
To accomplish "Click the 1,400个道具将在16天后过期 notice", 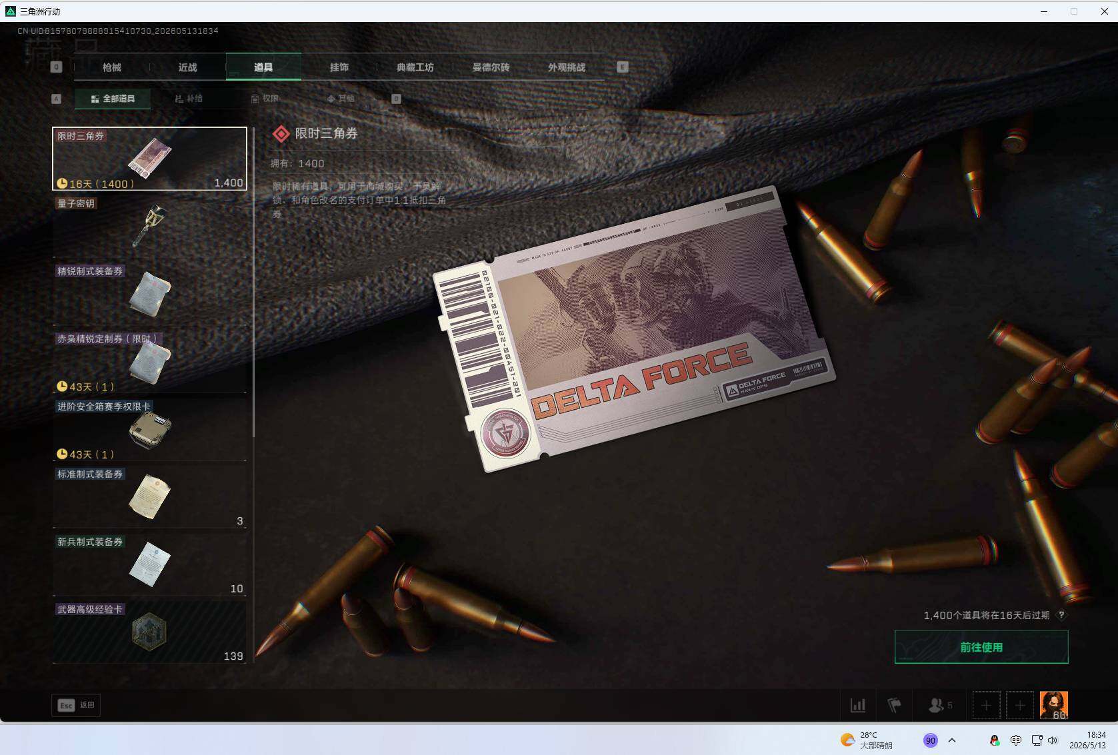I will pyautogui.click(x=986, y=615).
